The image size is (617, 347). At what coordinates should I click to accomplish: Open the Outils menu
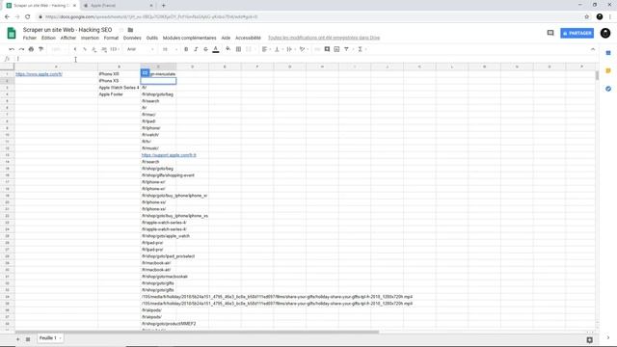[152, 38]
